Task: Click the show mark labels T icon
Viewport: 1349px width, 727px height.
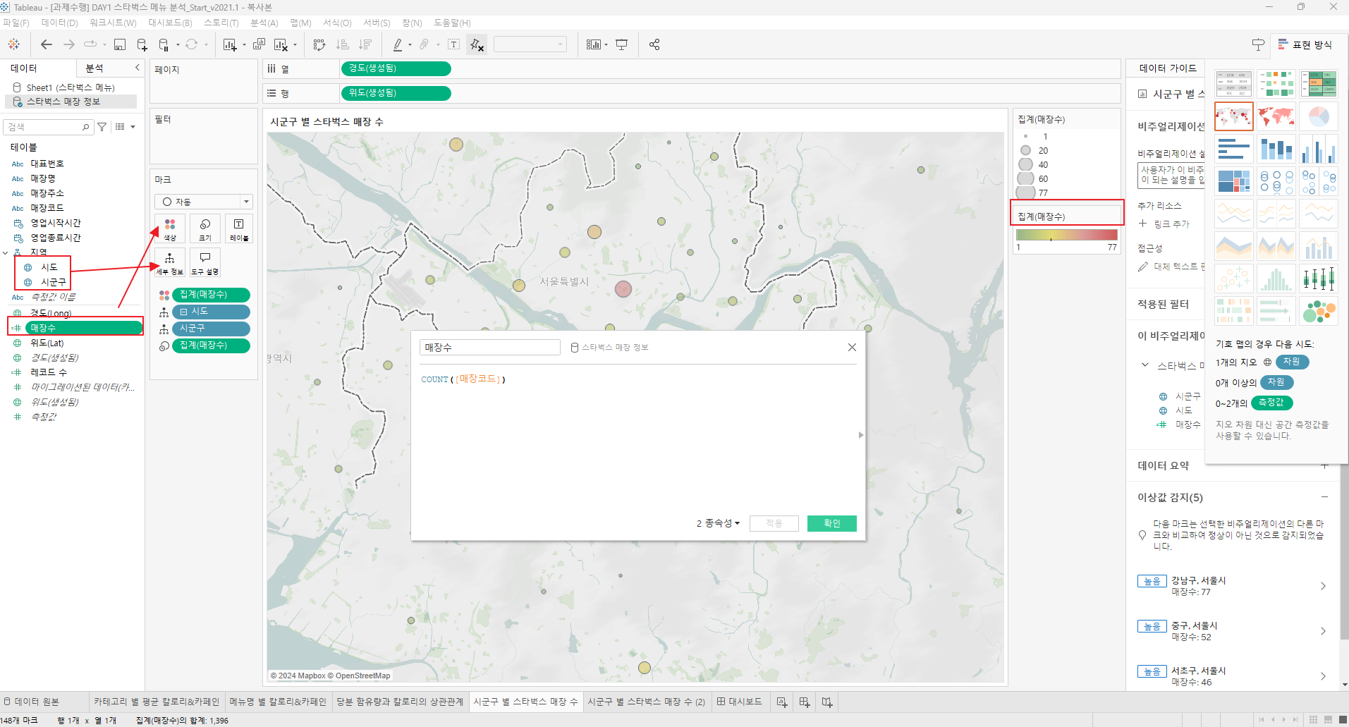Action: pos(454,44)
